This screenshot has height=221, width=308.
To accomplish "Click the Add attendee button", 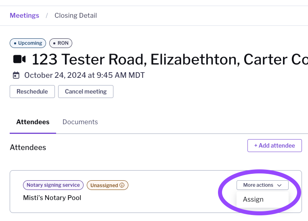I will pos(274,146).
